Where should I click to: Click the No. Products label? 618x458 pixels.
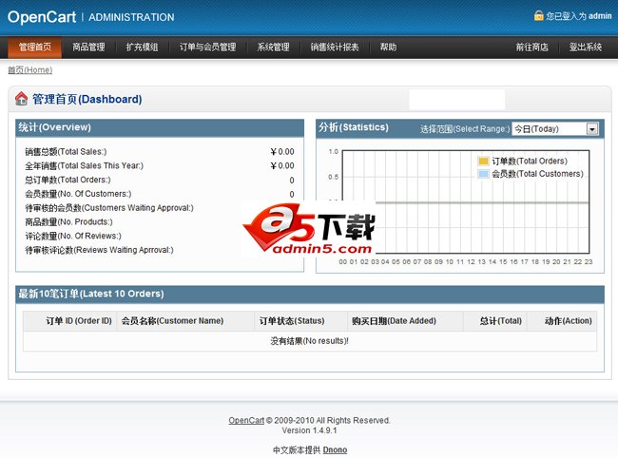[69, 222]
